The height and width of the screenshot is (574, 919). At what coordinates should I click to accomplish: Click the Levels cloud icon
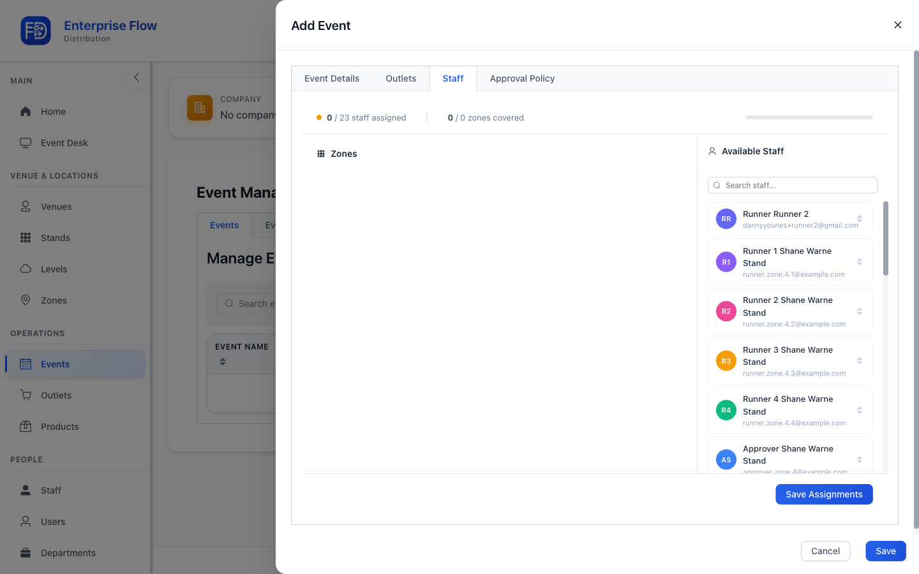pos(26,269)
